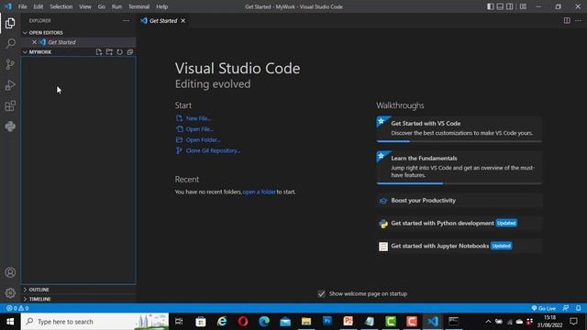
Task: Click the New File... link
Action: pos(198,118)
